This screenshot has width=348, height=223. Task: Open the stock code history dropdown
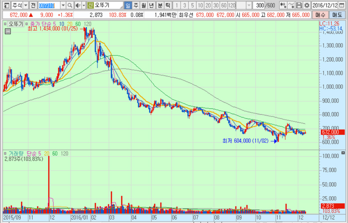(x=63, y=5)
